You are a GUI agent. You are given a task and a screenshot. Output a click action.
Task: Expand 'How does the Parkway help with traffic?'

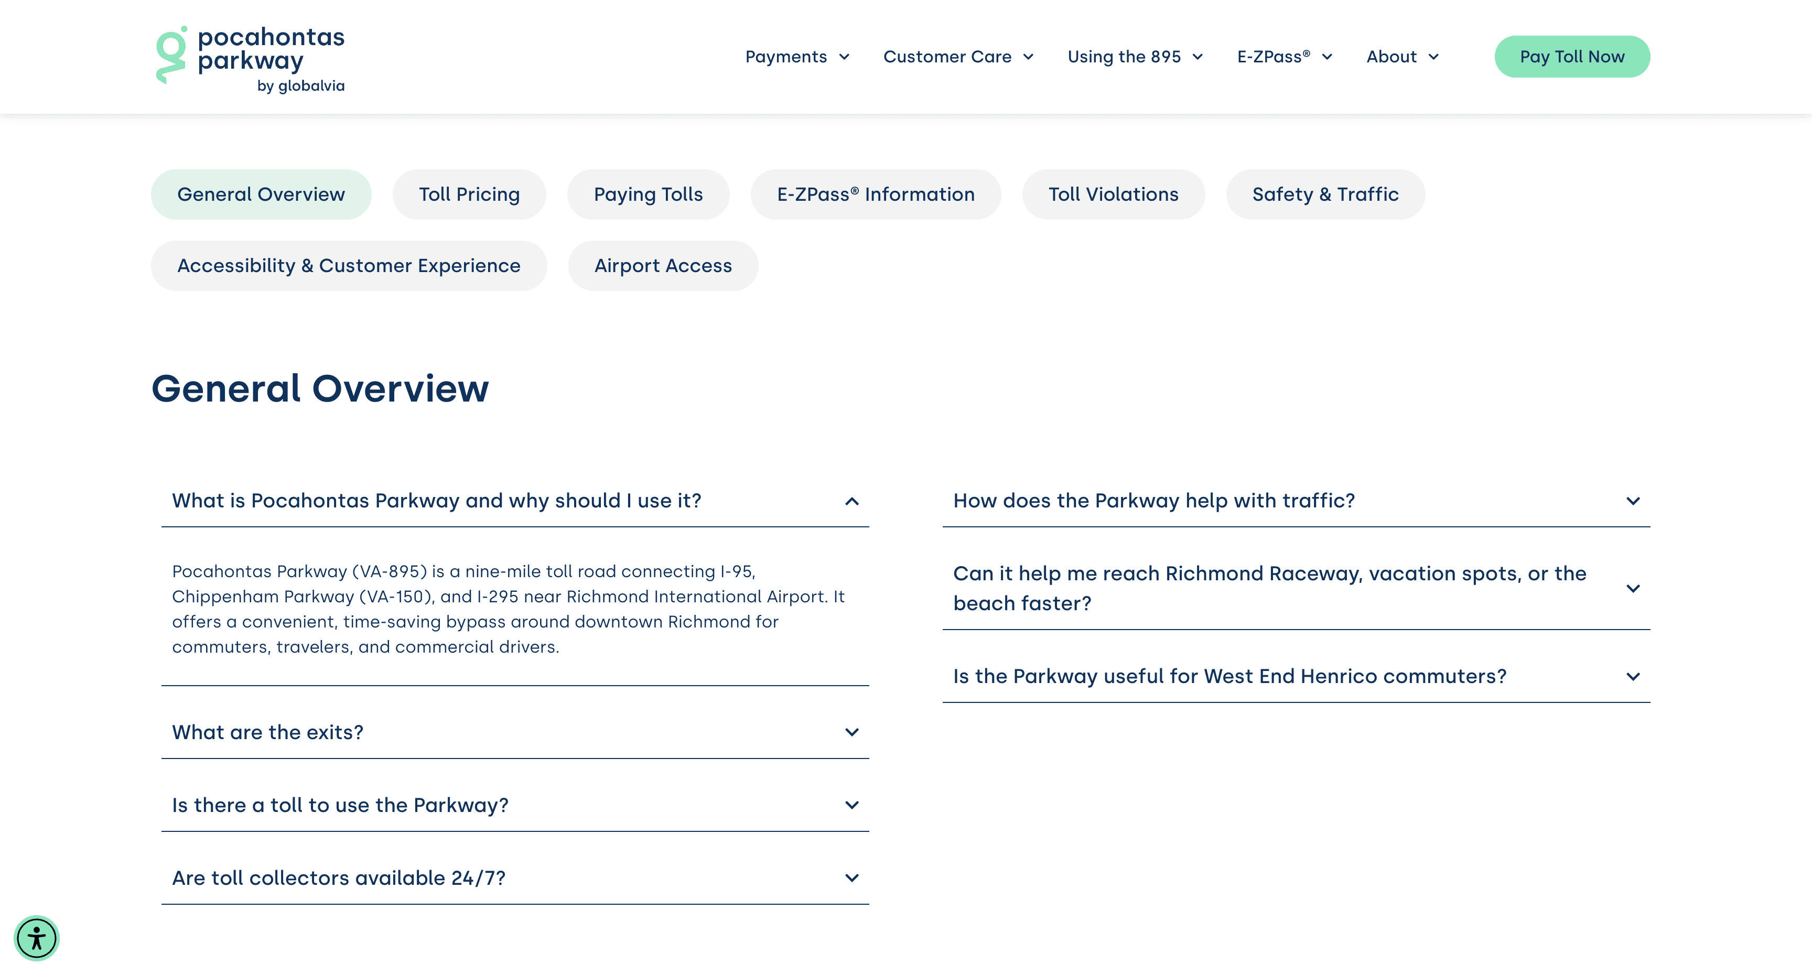(1296, 501)
